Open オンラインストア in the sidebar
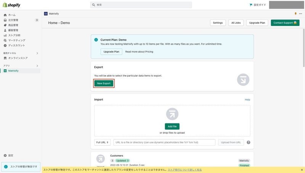305x173 pixels. tap(18, 58)
